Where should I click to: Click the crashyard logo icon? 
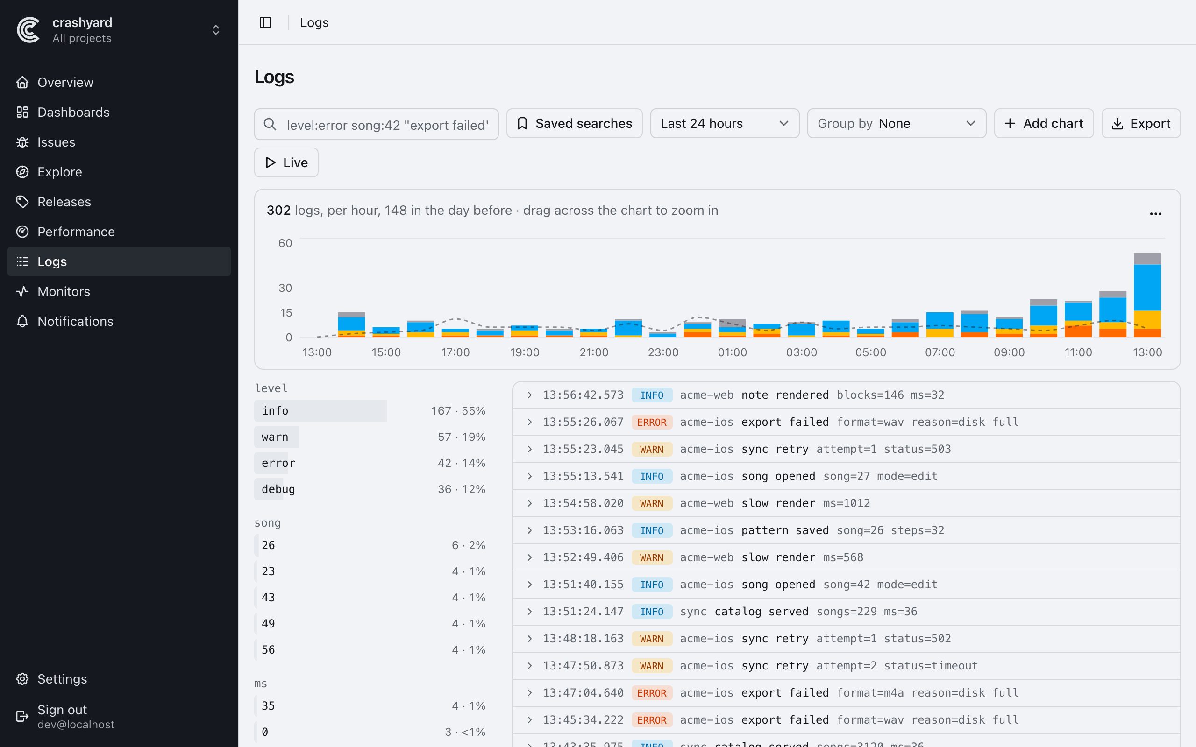coord(28,30)
